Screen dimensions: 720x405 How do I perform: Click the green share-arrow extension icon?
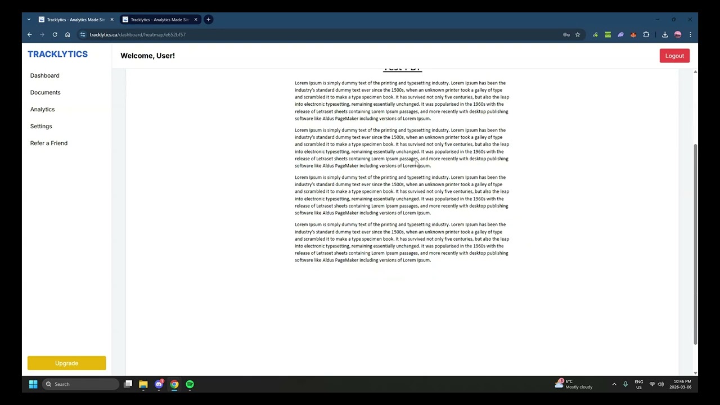click(x=595, y=34)
